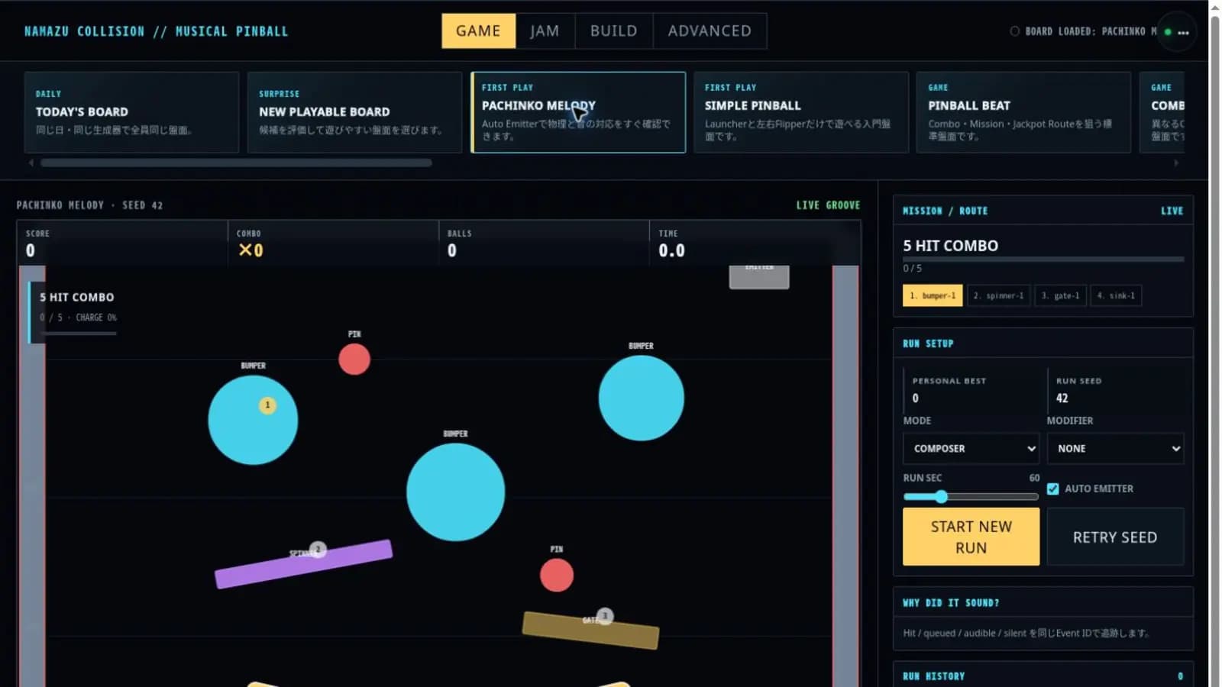The height and width of the screenshot is (687, 1222).
Task: Select route step 1 bumper-1 chip
Action: click(933, 295)
